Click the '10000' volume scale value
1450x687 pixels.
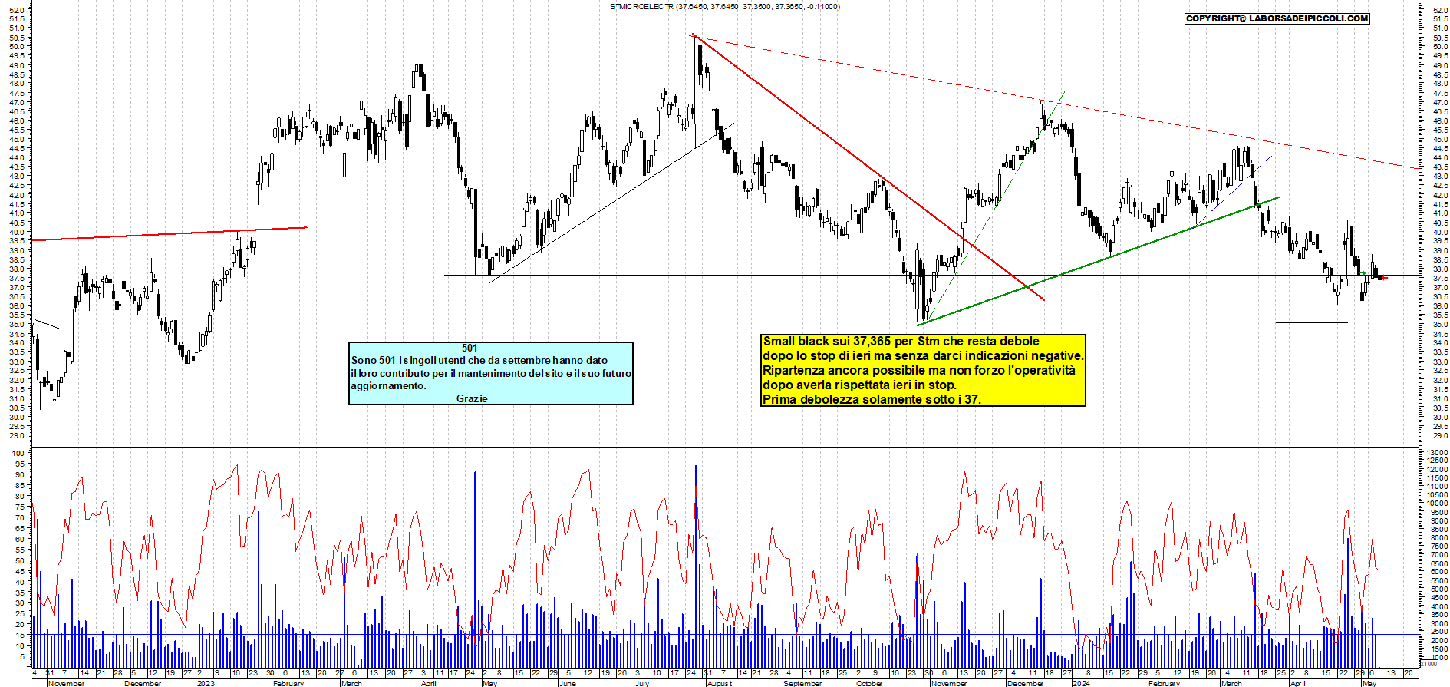coord(1437,504)
